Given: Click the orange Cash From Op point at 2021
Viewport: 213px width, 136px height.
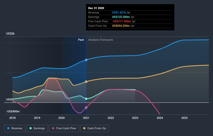Looking at the screenshot, I should (86, 82).
